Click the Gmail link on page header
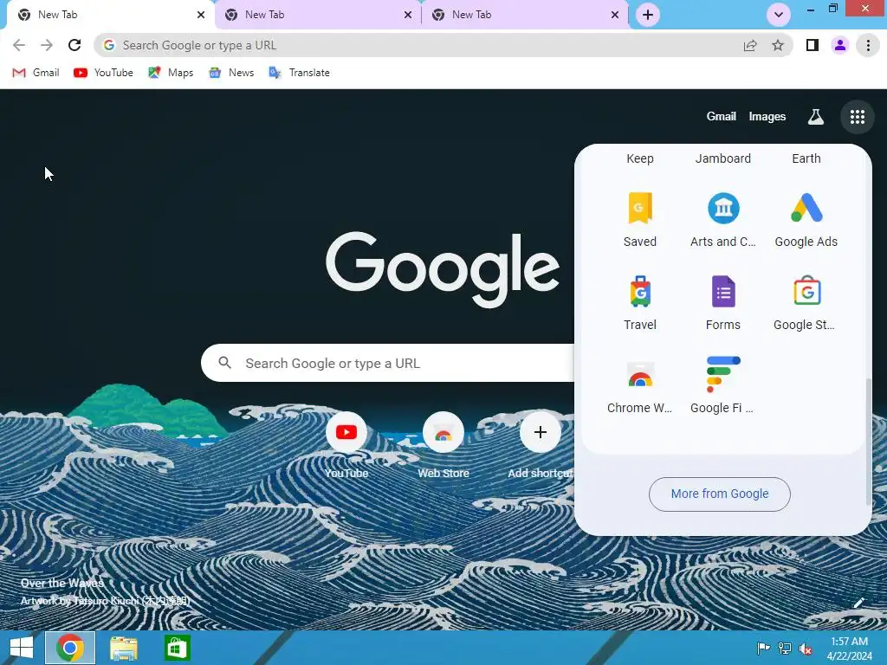Image resolution: width=887 pixels, height=665 pixels. pyautogui.click(x=722, y=117)
